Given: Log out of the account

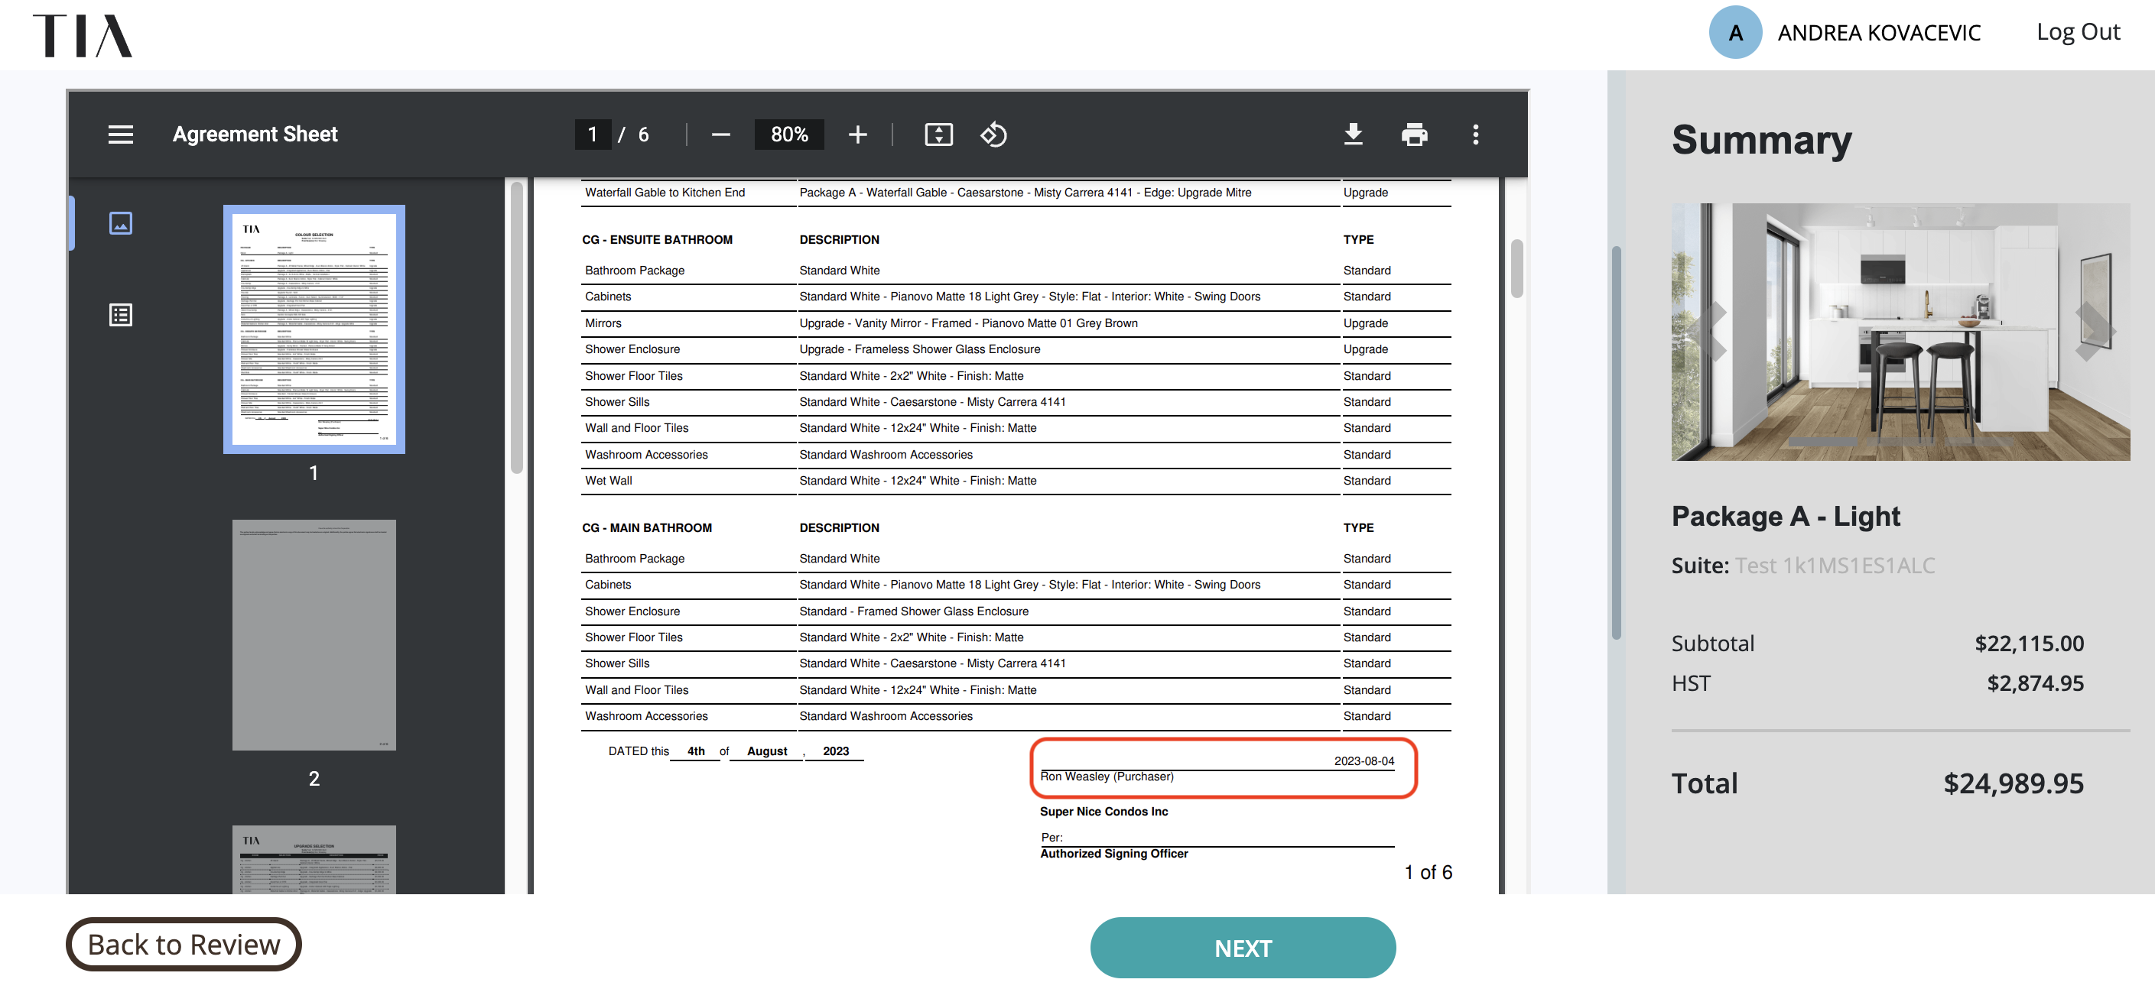Looking at the screenshot, I should (x=2078, y=32).
